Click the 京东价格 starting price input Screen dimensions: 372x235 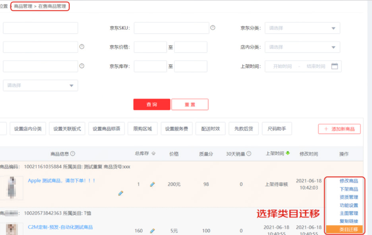pyautogui.click(x=150, y=47)
